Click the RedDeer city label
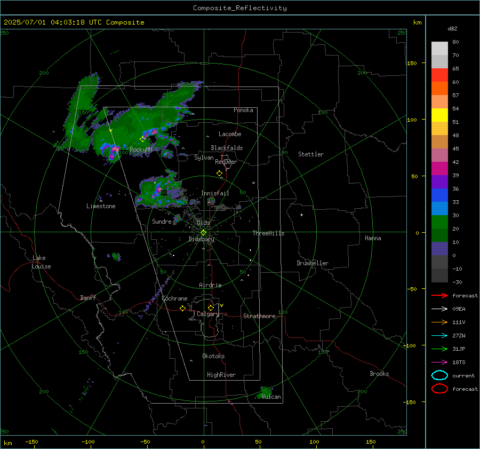The width and height of the screenshot is (480, 449). [226, 162]
